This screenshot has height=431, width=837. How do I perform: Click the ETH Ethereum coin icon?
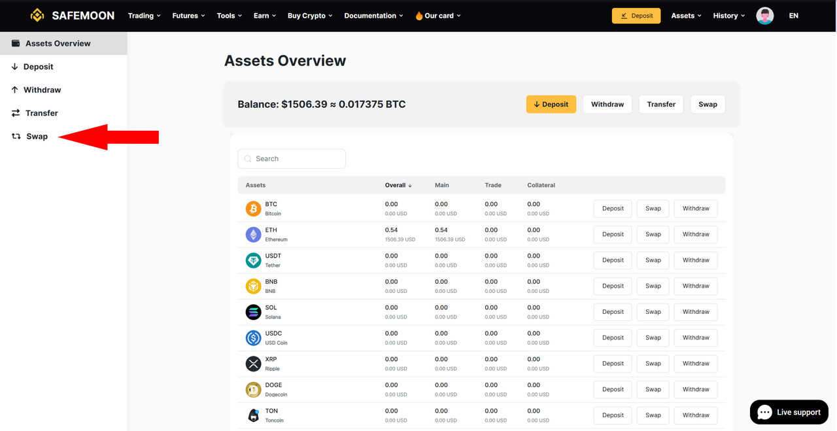point(253,234)
